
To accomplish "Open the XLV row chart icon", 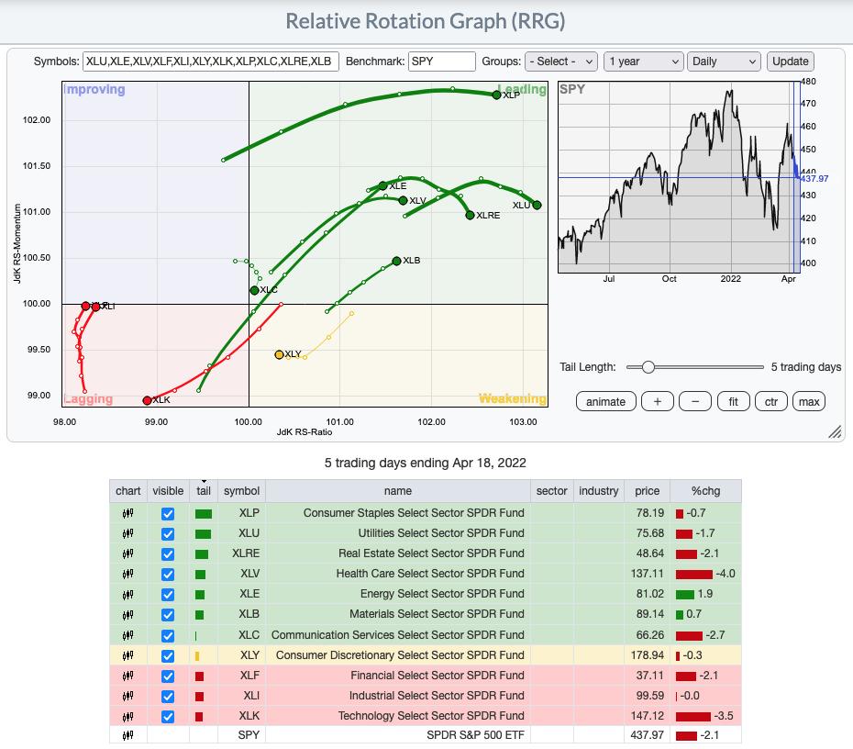I will click(x=127, y=574).
